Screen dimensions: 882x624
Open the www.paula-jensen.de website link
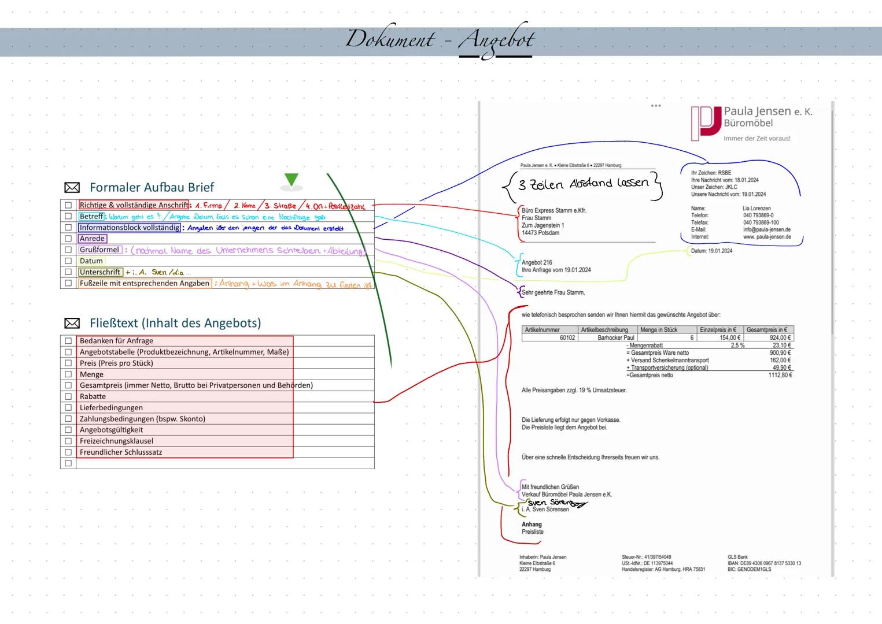pos(766,237)
